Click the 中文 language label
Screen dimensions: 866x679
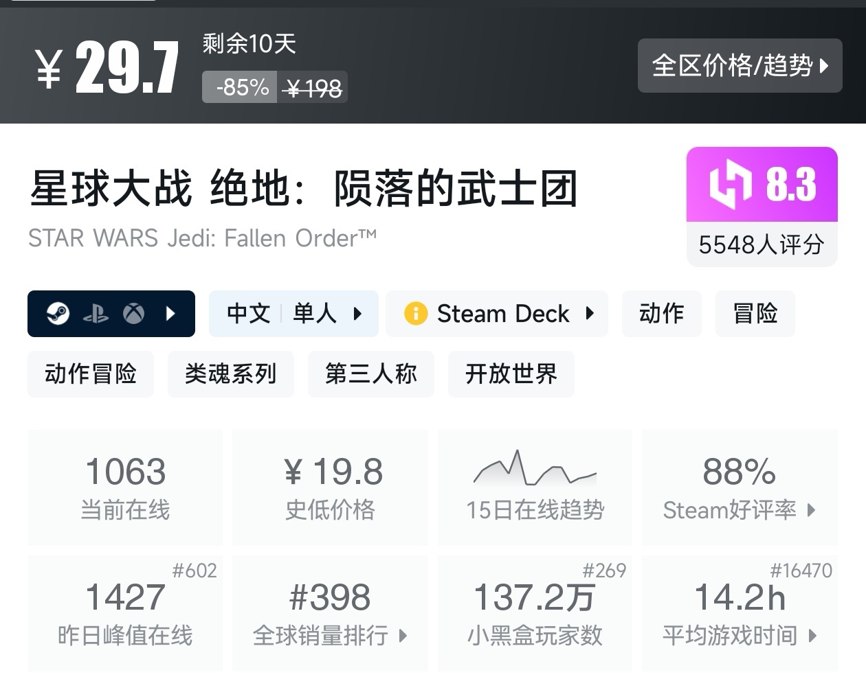[x=249, y=314]
